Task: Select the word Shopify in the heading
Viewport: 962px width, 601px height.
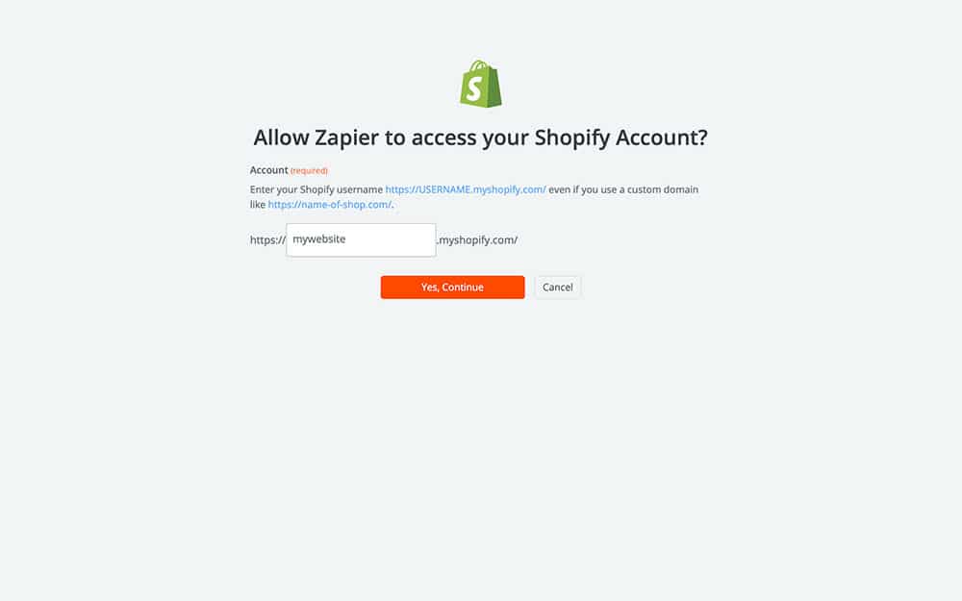Action: 571,138
